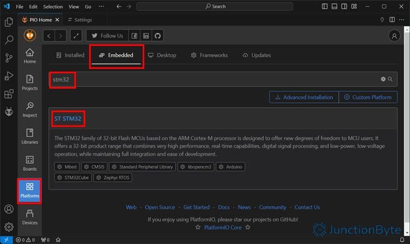
Task: Open the Projects section
Action: coord(30,83)
